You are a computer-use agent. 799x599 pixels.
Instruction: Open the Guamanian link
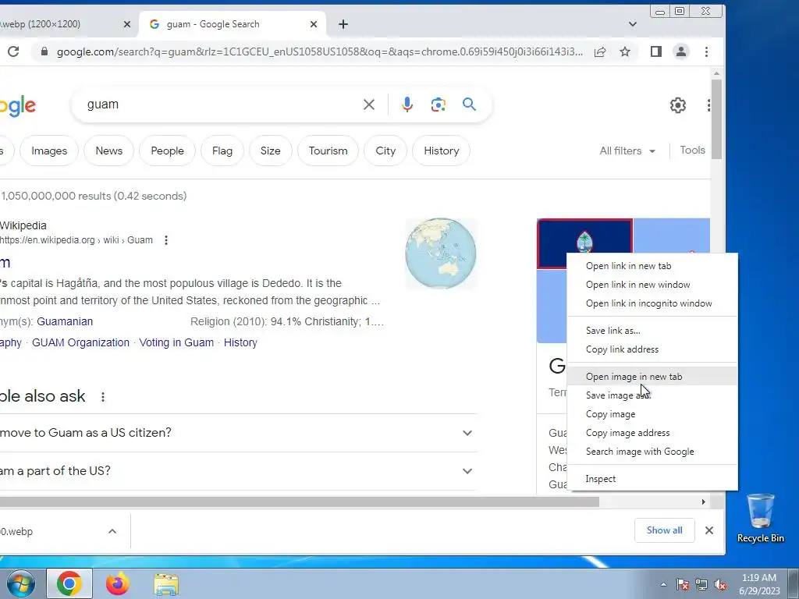click(x=65, y=321)
